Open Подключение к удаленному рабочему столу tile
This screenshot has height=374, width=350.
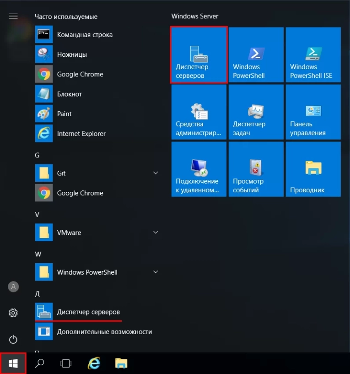[x=199, y=169]
